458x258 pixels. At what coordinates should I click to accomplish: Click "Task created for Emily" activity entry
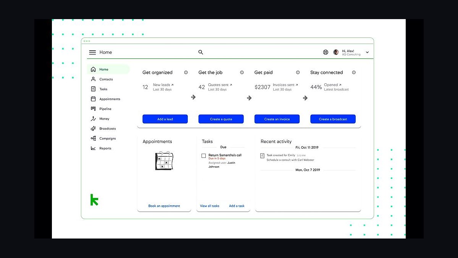coord(281,155)
